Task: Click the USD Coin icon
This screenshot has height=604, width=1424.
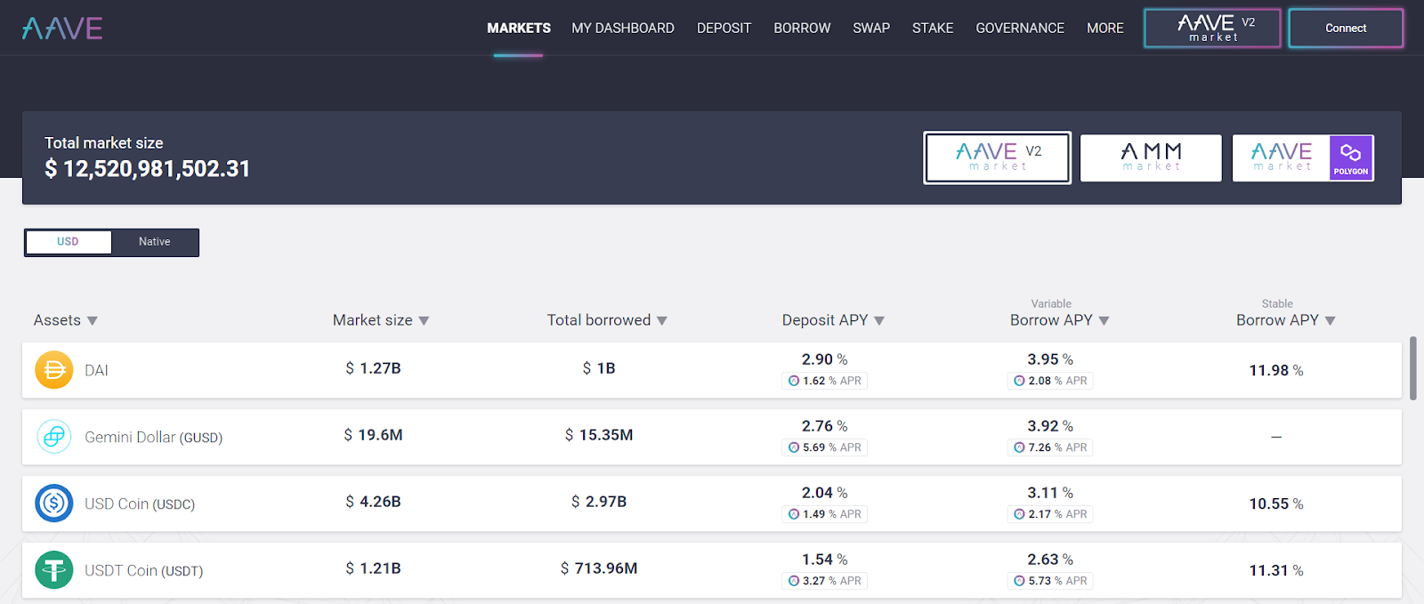Action: tap(53, 503)
